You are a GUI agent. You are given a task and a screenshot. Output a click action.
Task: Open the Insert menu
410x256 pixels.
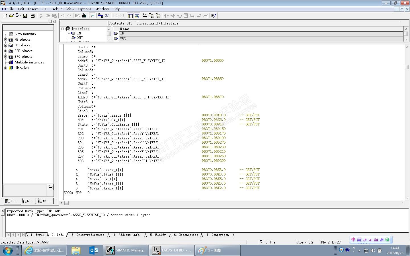33,9
